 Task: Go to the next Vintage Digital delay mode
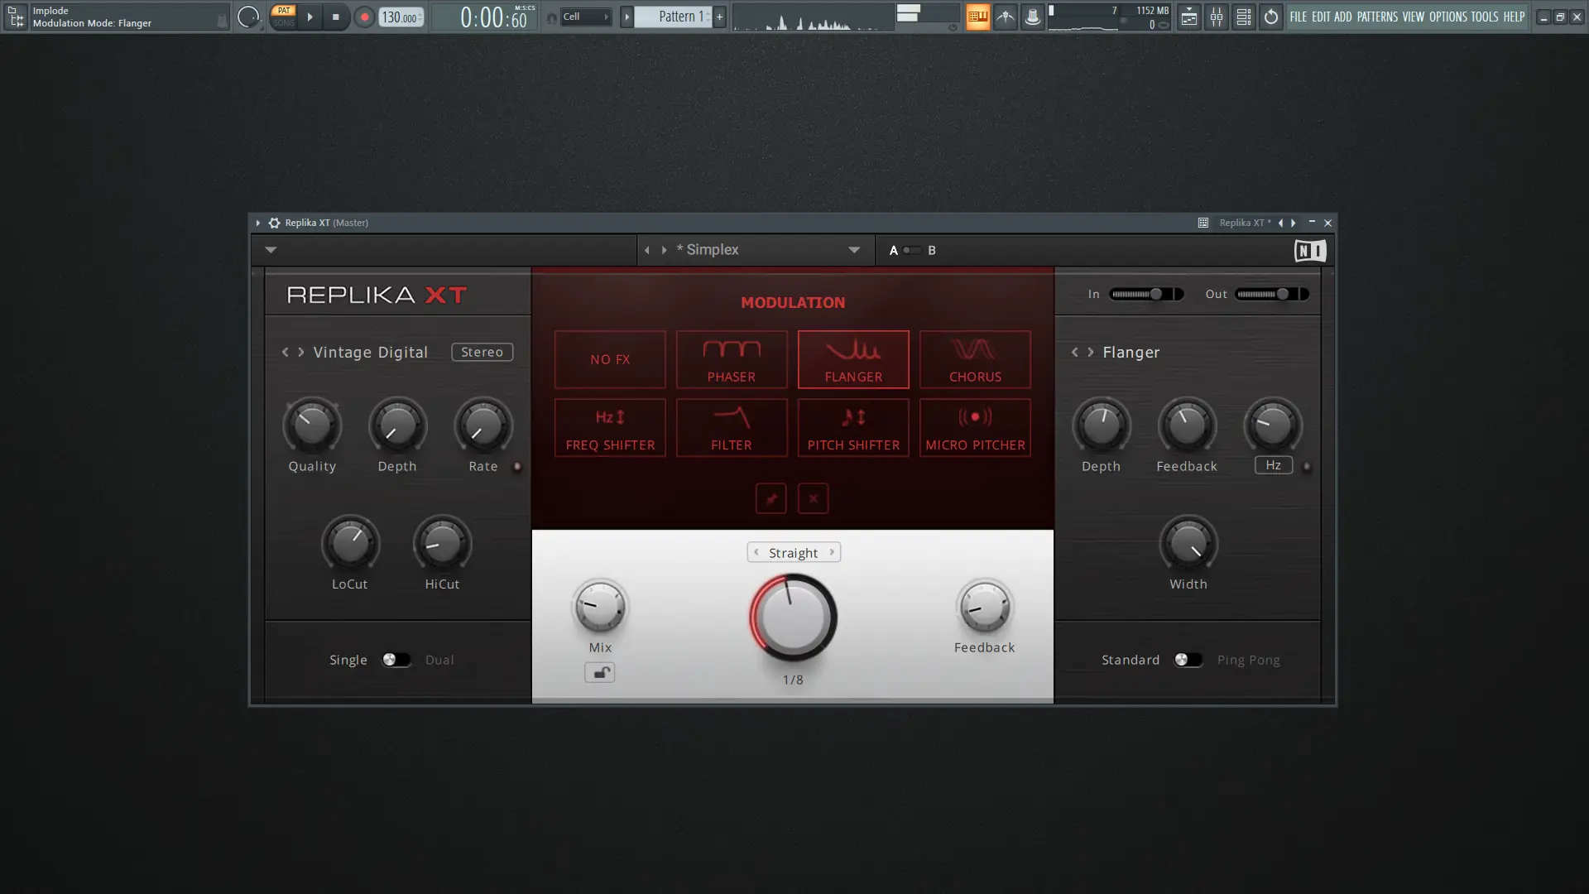[301, 353]
